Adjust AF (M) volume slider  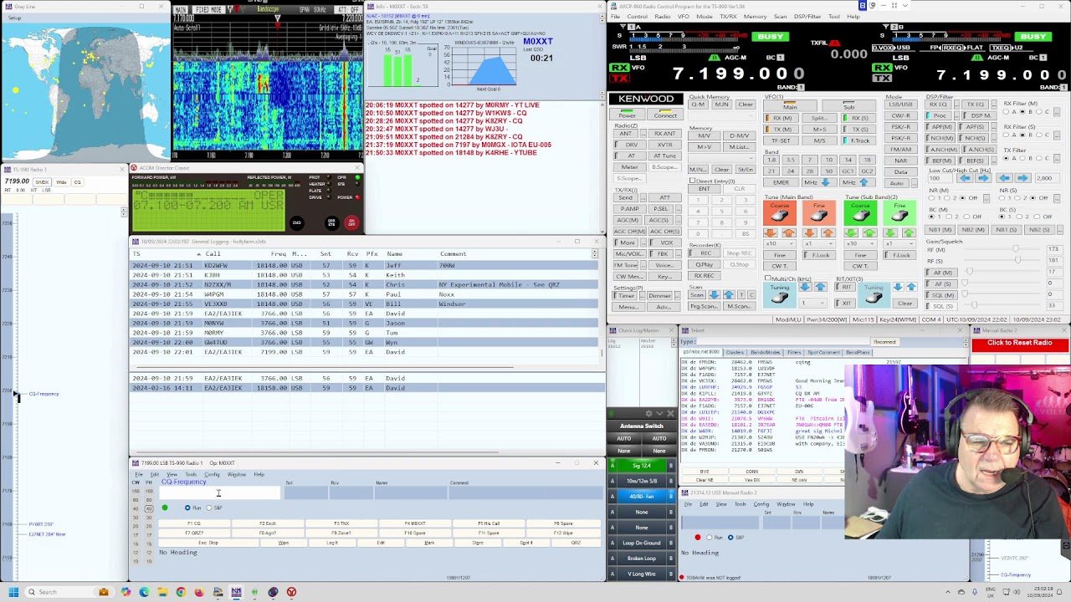(969, 271)
